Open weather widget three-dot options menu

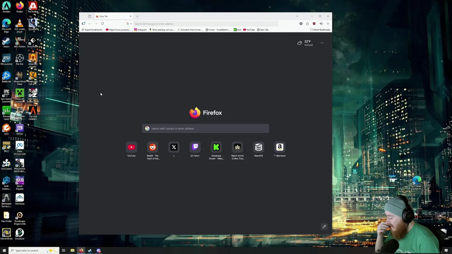[x=322, y=43]
